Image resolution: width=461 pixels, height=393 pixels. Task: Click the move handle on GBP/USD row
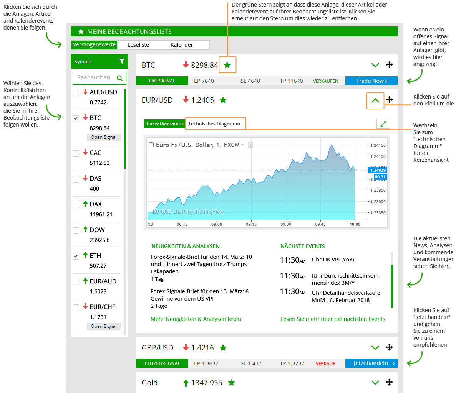pyautogui.click(x=389, y=347)
